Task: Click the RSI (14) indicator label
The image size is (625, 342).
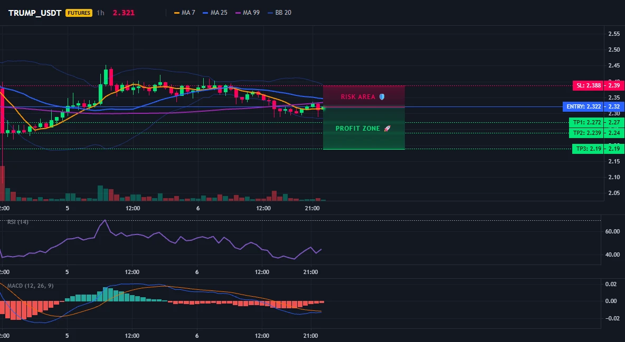Action: pos(18,222)
